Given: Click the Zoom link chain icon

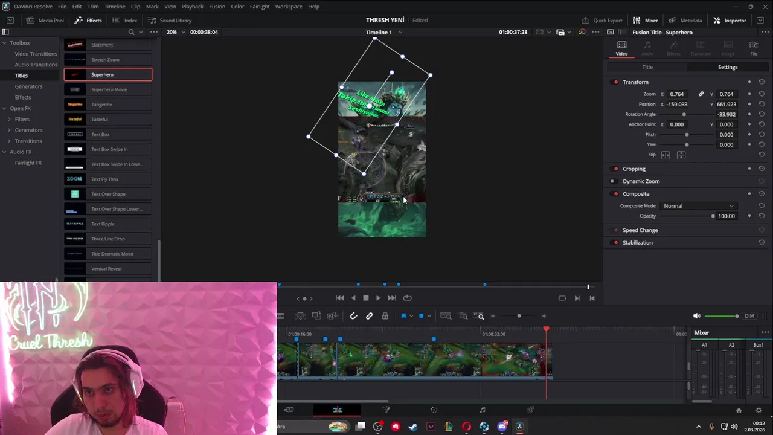Looking at the screenshot, I should click(x=701, y=94).
